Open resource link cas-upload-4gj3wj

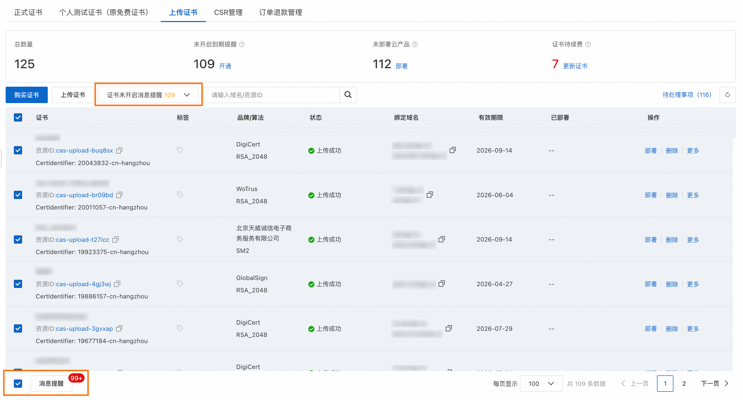[x=83, y=284]
